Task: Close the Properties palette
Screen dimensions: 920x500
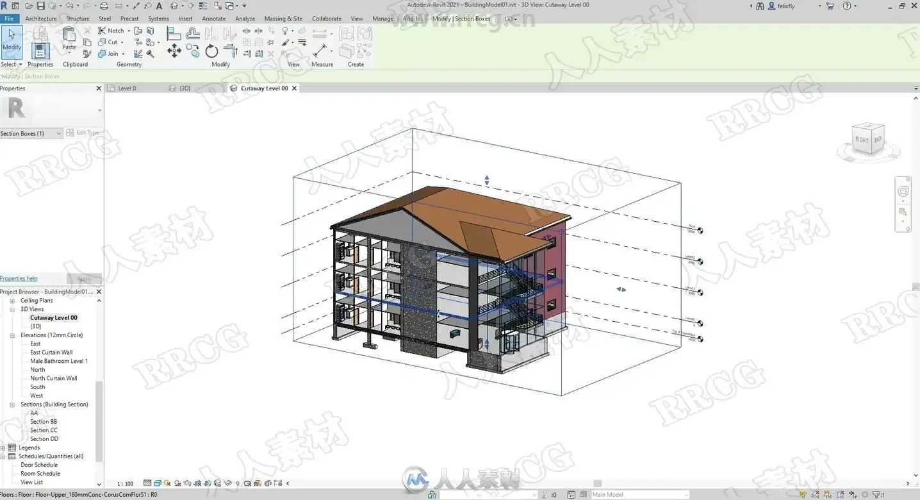Action: click(x=99, y=88)
